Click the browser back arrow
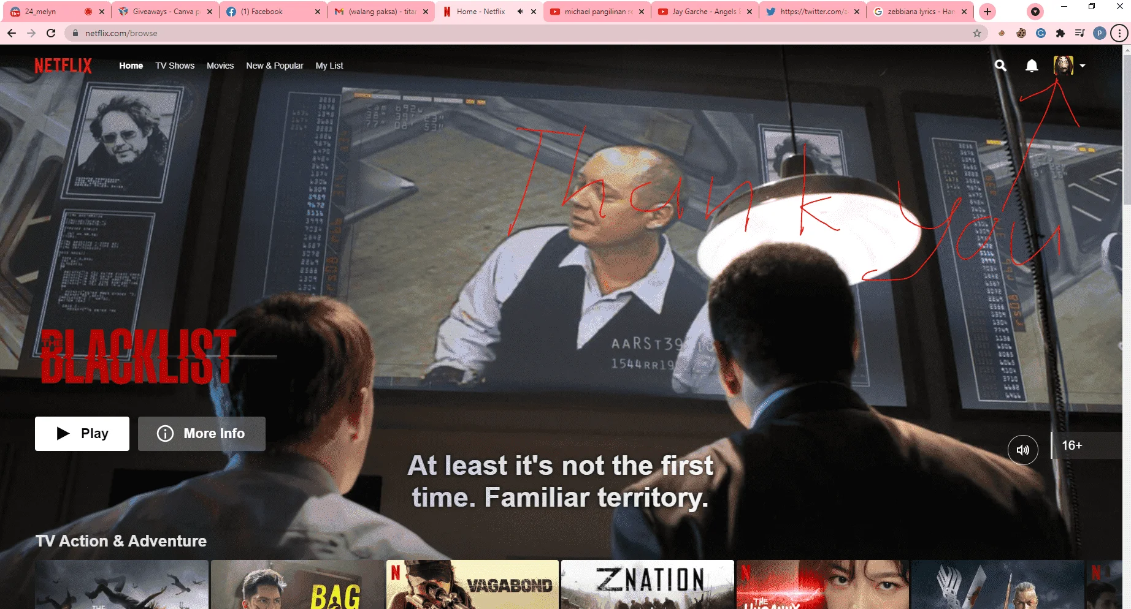The width and height of the screenshot is (1131, 609). point(12,33)
